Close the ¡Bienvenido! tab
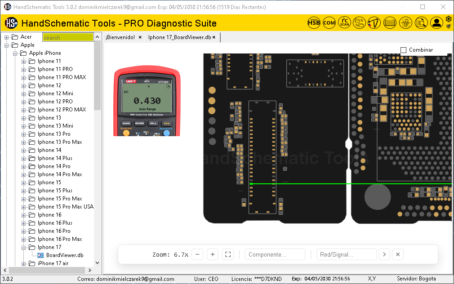Image resolution: width=454 pixels, height=284 pixels. [x=140, y=37]
